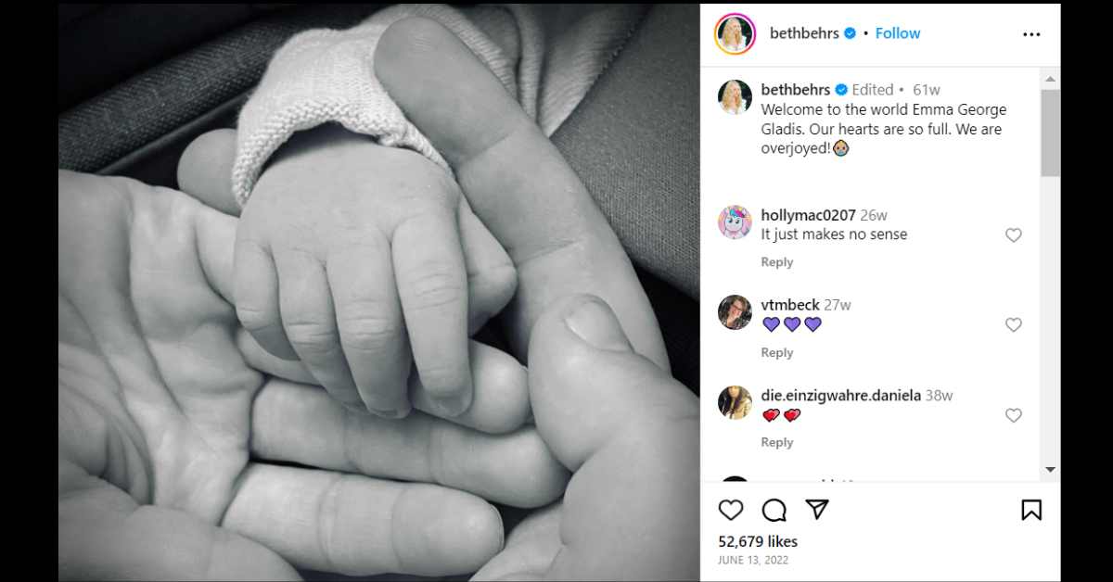
Task: Open die.einzigwahre.daniela username link
Action: pos(841,396)
